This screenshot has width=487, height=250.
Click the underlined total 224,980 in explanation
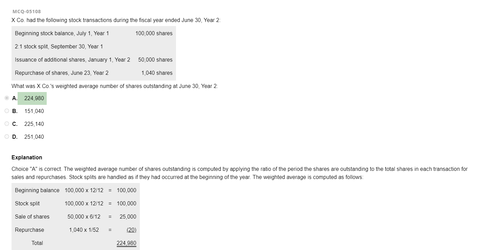pyautogui.click(x=126, y=243)
